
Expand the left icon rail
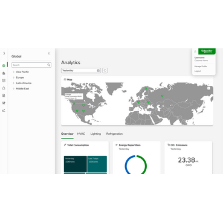tap(4, 54)
